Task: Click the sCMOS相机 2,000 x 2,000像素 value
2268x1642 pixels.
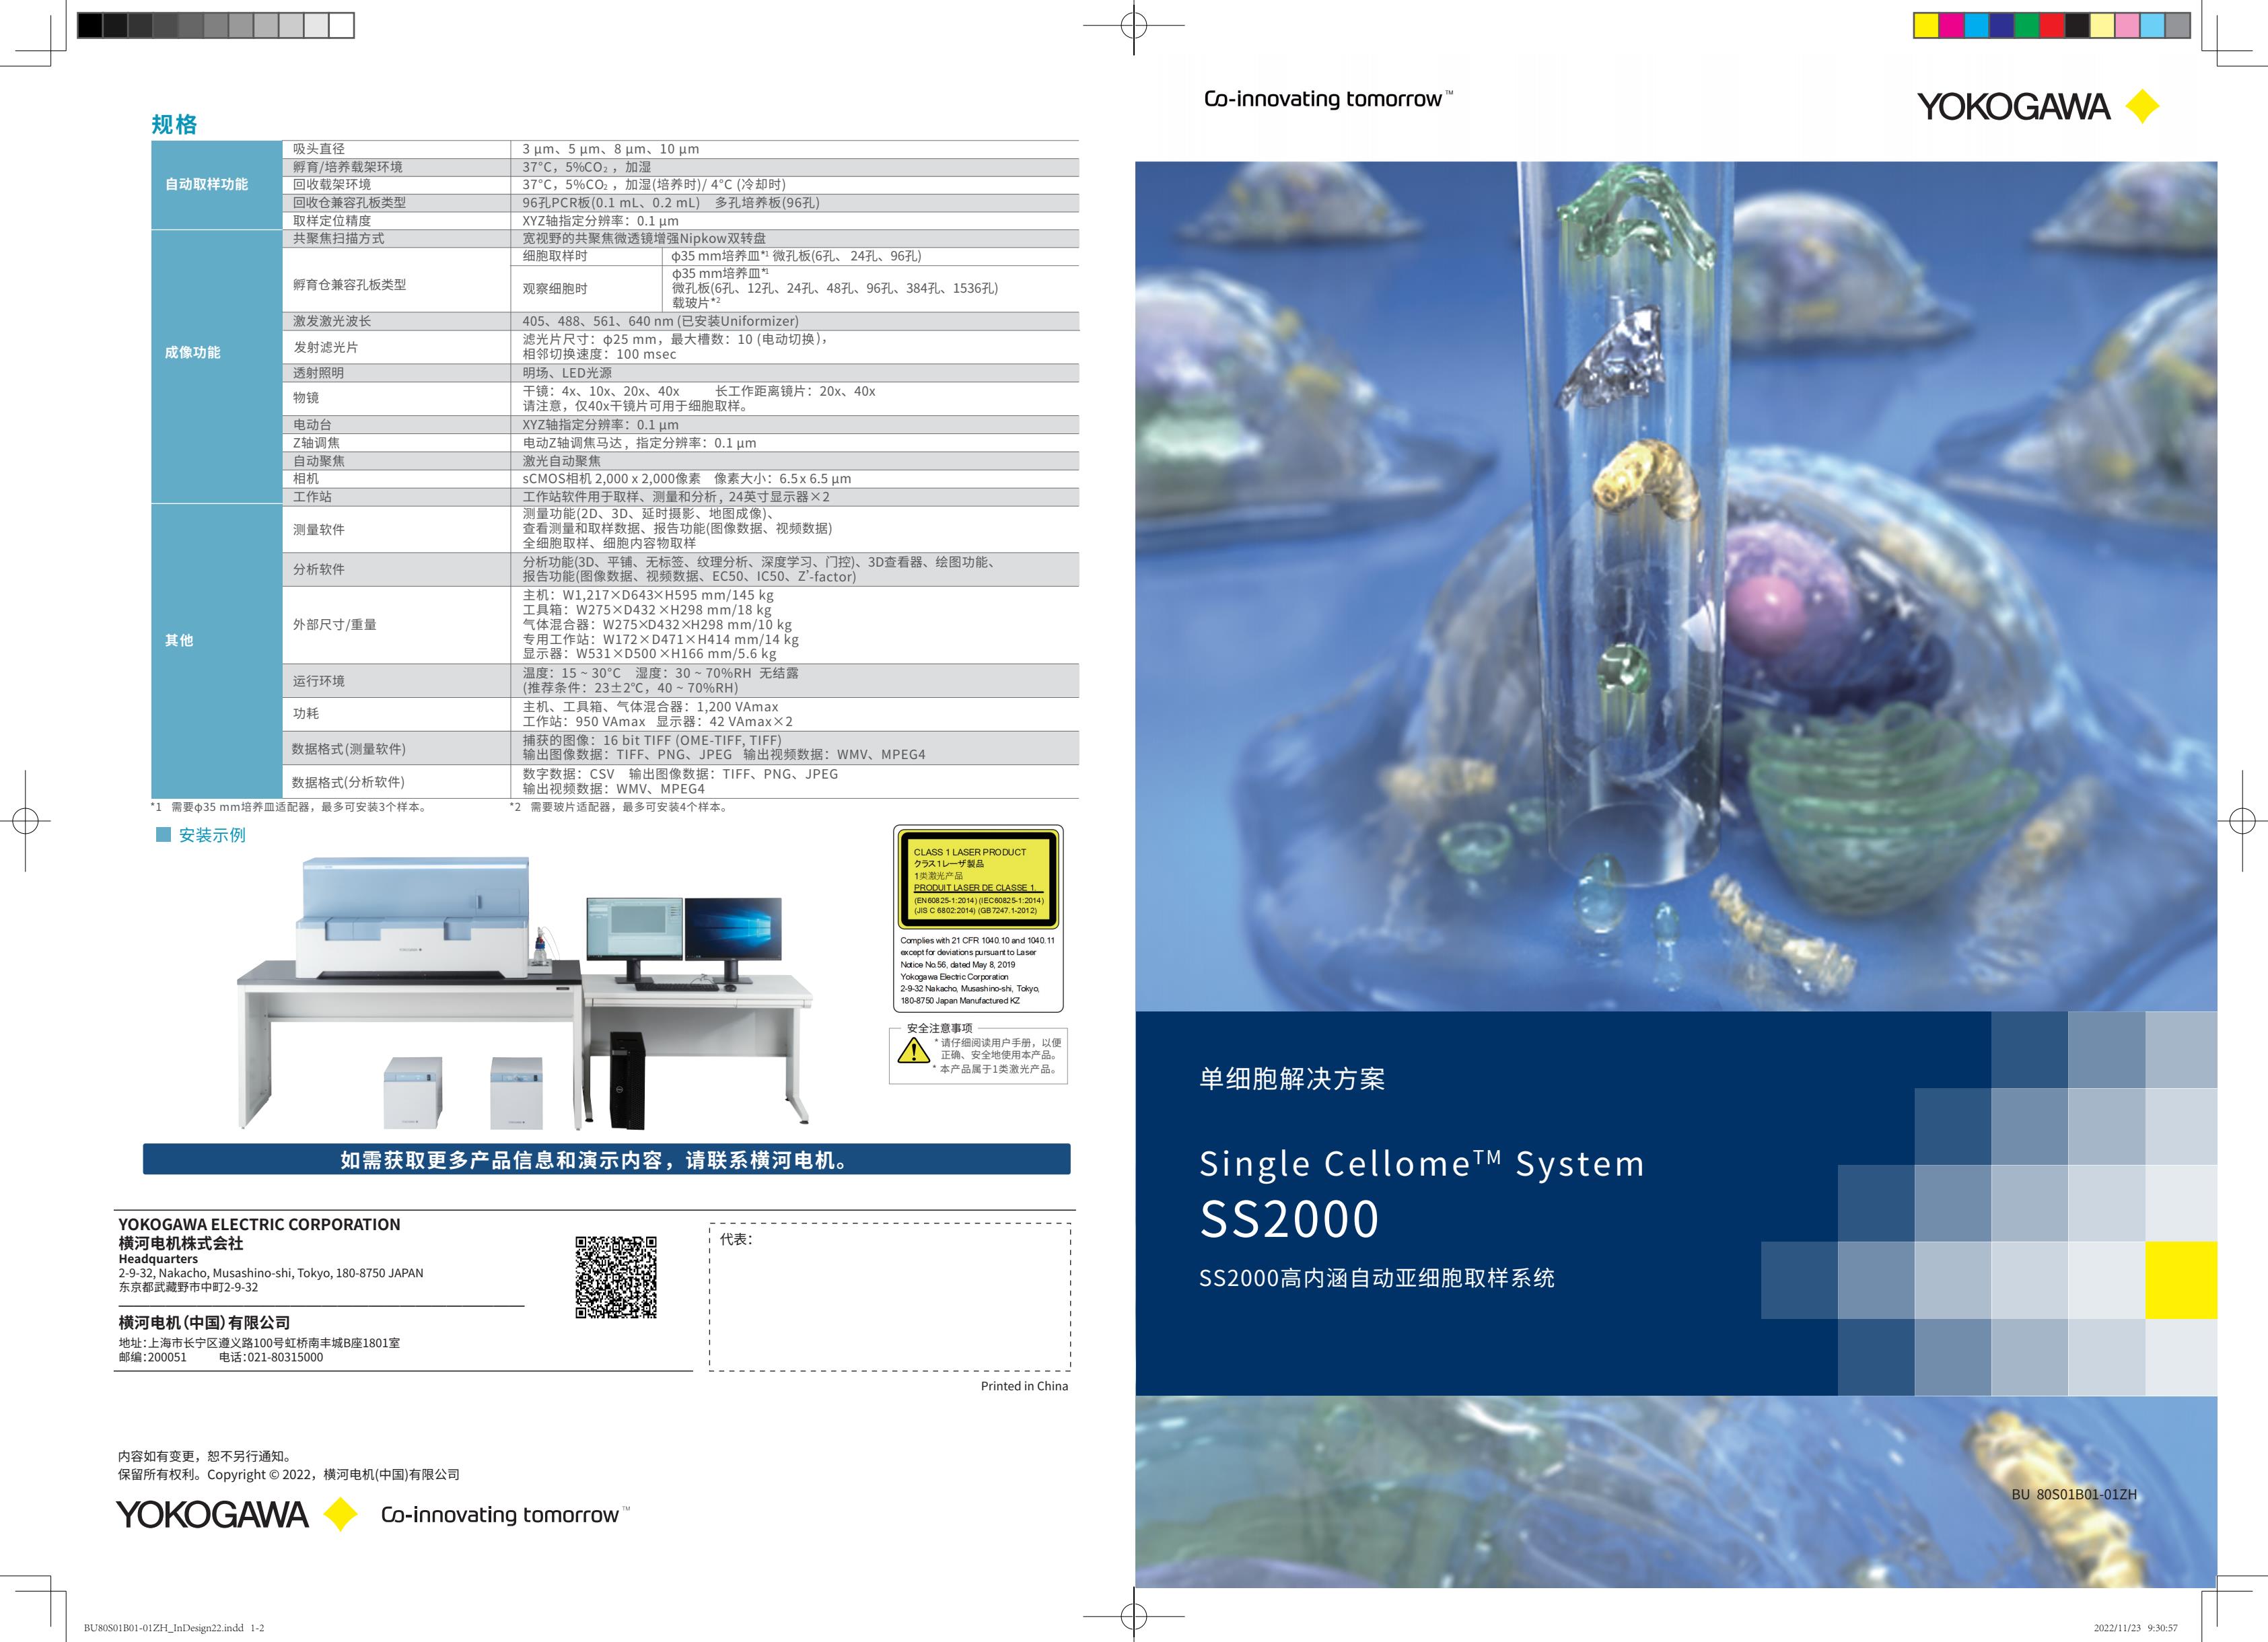Action: coord(687,479)
